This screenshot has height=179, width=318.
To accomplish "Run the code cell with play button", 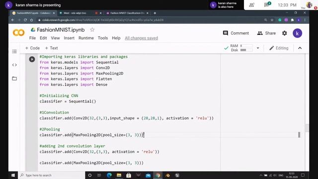I will click(32, 59).
